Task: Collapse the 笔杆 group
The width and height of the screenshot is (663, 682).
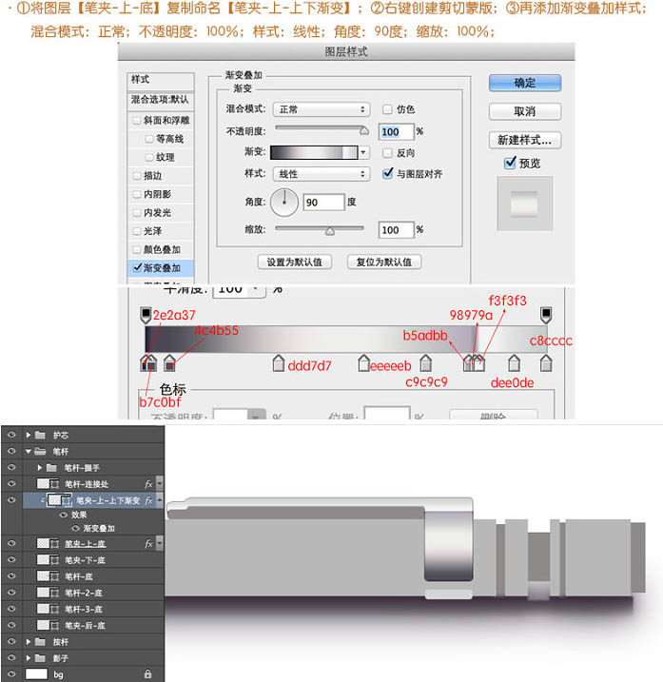Action: coord(28,451)
